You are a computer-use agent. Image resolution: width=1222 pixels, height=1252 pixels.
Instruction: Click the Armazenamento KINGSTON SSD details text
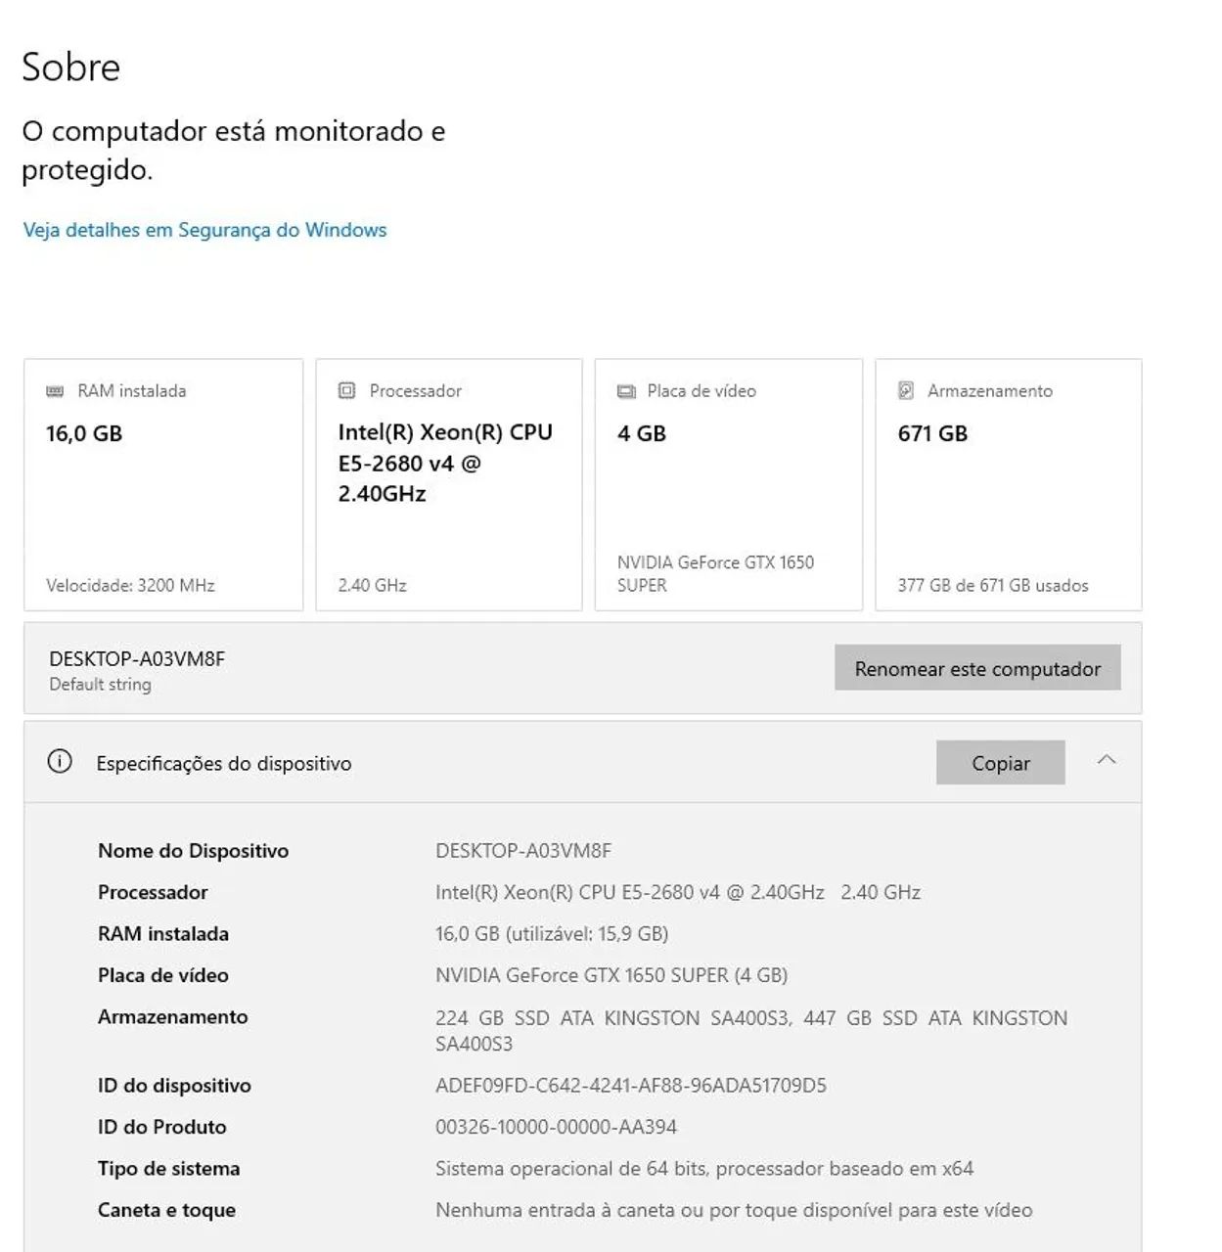(x=751, y=1031)
